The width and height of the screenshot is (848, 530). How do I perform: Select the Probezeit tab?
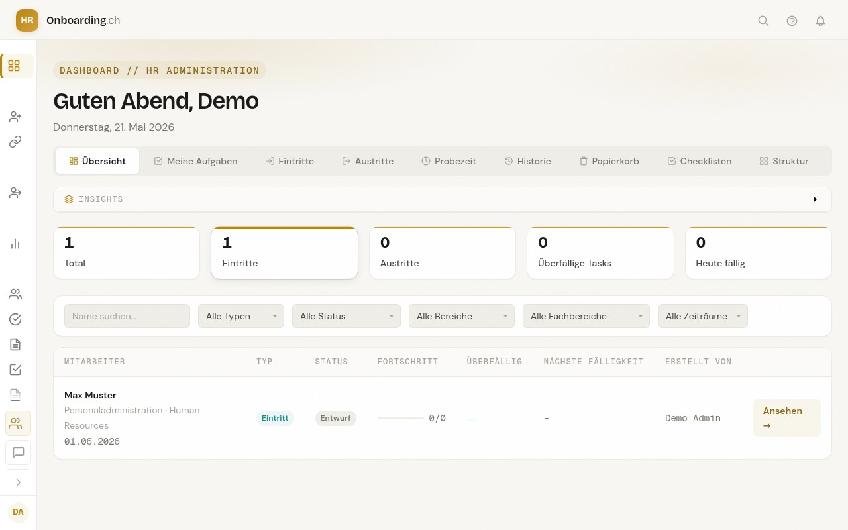[x=449, y=161]
